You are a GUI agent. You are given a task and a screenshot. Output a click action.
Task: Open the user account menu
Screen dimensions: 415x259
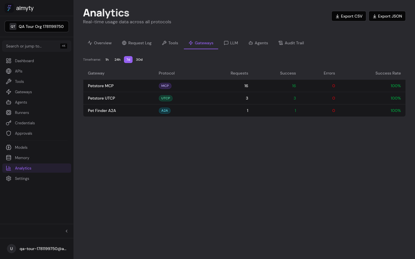[37, 249]
